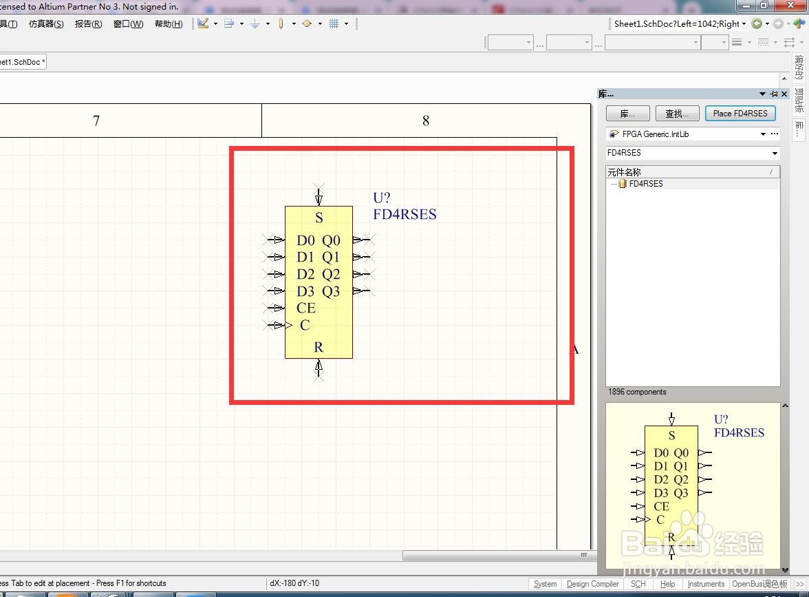Click the horizontal scrollbar thumb under schematic
This screenshot has width=809, height=597.
pyautogui.click(x=499, y=555)
